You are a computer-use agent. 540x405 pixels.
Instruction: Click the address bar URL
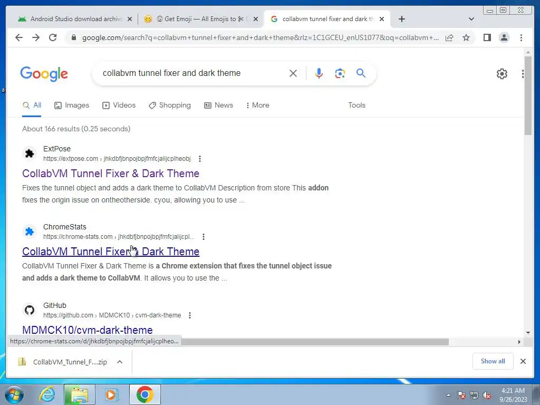tap(261, 38)
